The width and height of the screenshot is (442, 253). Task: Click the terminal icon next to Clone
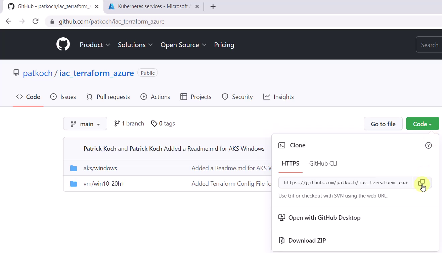282,145
